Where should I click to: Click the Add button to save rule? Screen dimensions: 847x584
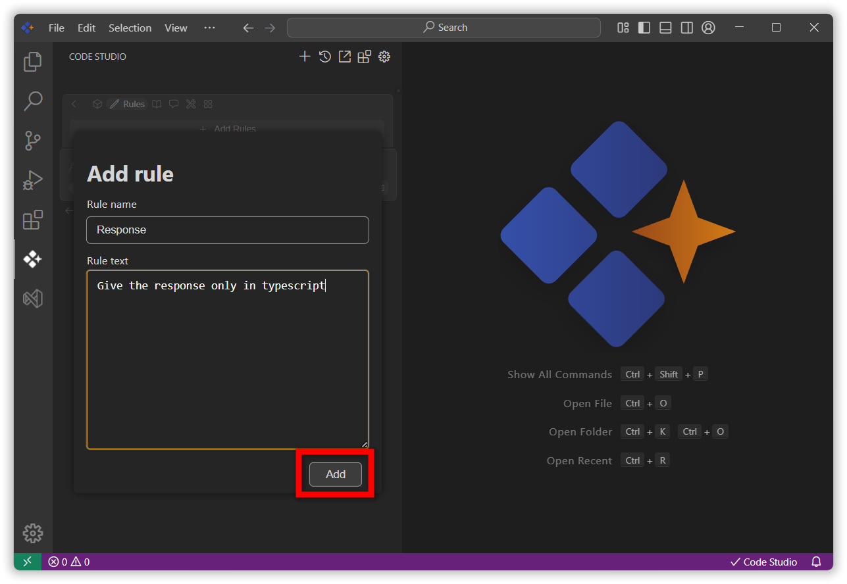pyautogui.click(x=336, y=474)
